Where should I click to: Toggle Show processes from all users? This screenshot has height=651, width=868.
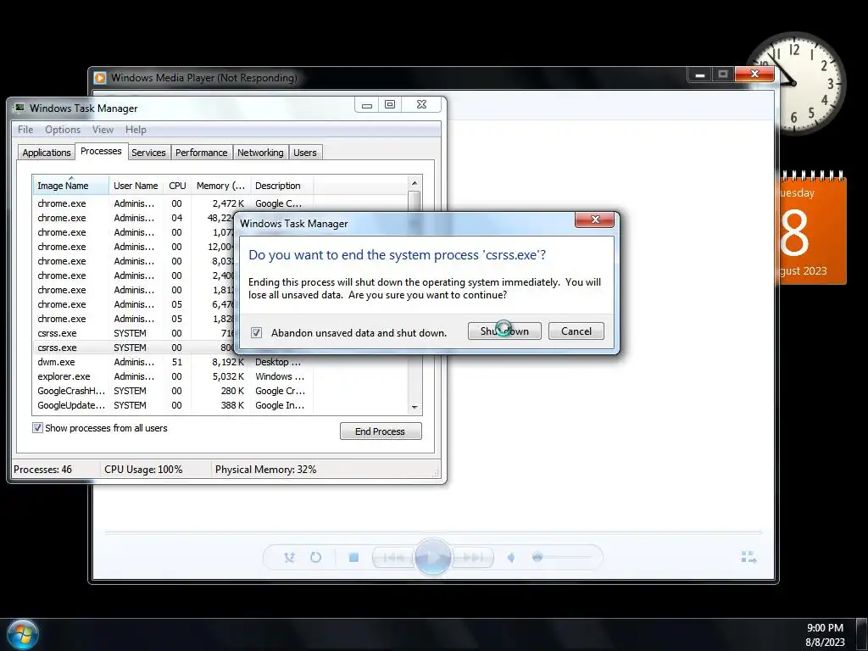tap(37, 428)
